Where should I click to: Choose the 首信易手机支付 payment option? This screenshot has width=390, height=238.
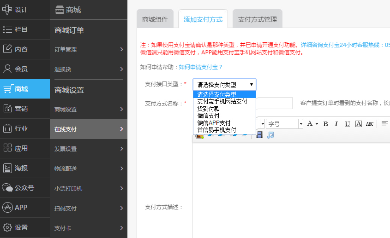[x=224, y=130]
